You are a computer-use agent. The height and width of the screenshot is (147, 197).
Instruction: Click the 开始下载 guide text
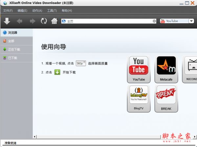point(69,72)
